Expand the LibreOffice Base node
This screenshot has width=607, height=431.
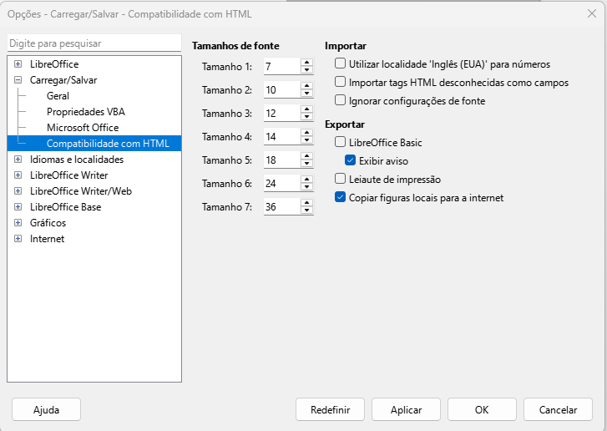coord(18,207)
